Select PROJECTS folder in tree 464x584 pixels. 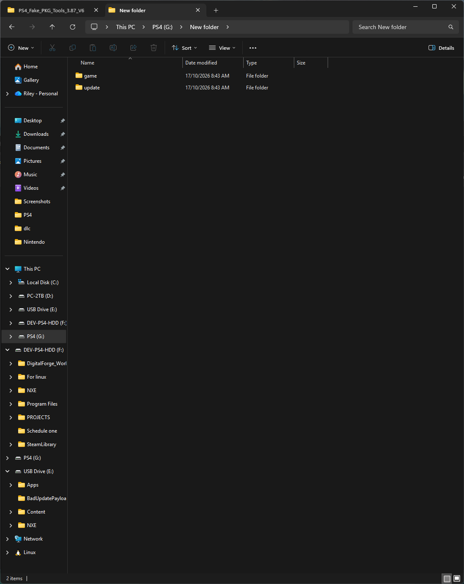pyautogui.click(x=34, y=417)
